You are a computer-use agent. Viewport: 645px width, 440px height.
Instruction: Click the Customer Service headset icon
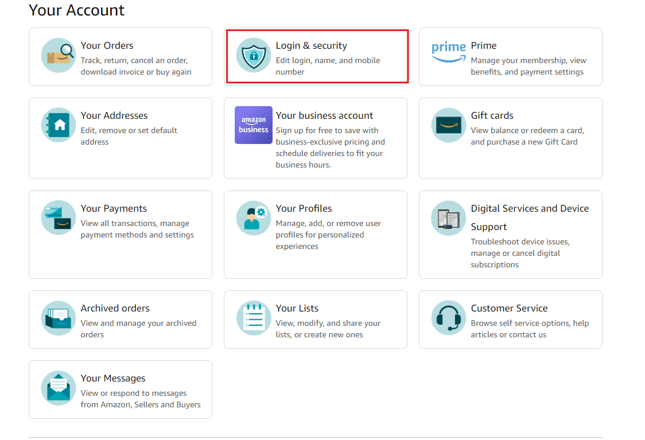(448, 318)
